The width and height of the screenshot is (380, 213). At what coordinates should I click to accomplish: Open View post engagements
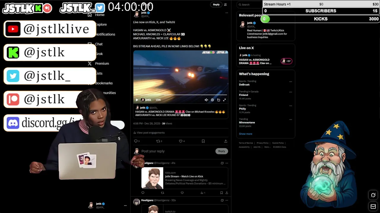[x=149, y=133]
